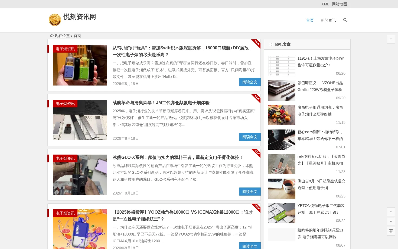This screenshot has height=249, width=398.
Task: Show the QR code icon
Action: pos(391,231)
